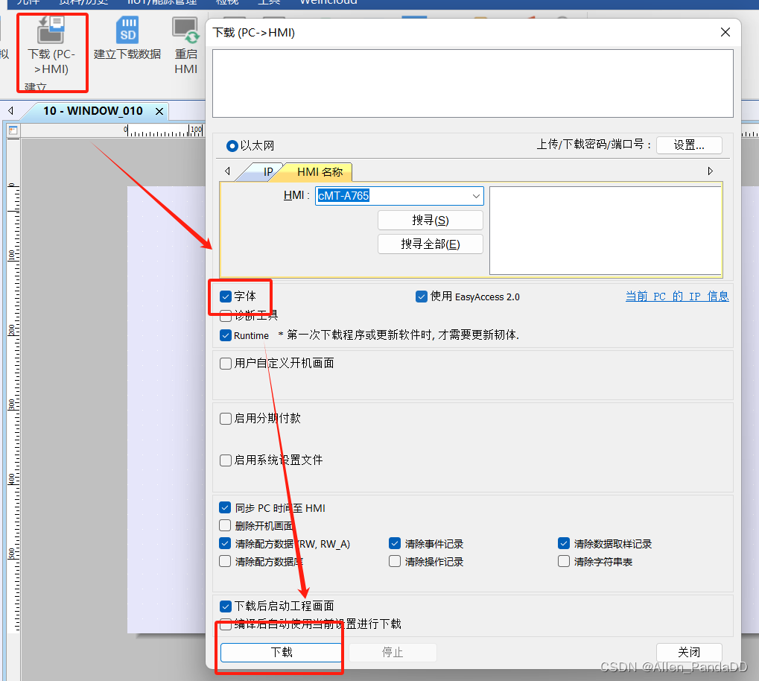Toggle the Runtime checkbox
This screenshot has width=759, height=681.
(226, 335)
